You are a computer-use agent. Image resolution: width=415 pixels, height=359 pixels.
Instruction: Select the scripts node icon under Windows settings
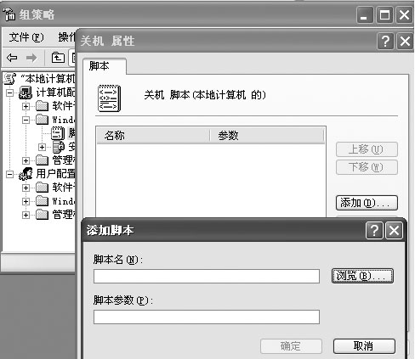point(58,133)
